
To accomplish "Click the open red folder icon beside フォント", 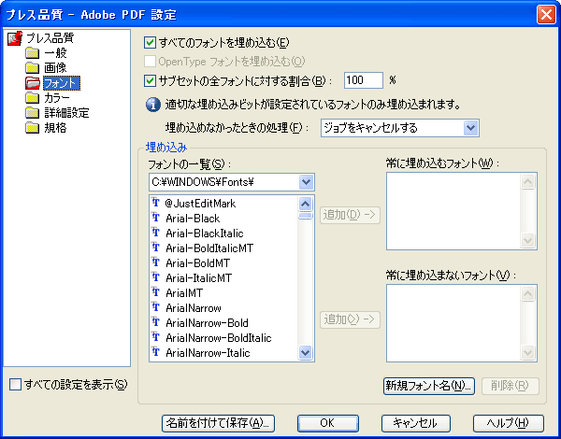I will click(33, 83).
